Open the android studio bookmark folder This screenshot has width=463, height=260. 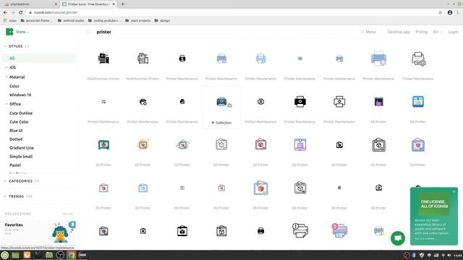71,21
